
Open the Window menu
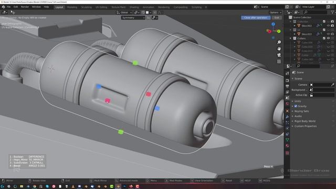pos(36,7)
